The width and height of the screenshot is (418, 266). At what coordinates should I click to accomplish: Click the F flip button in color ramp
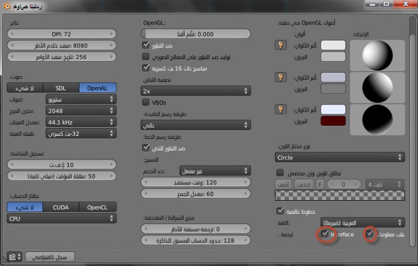(320, 184)
